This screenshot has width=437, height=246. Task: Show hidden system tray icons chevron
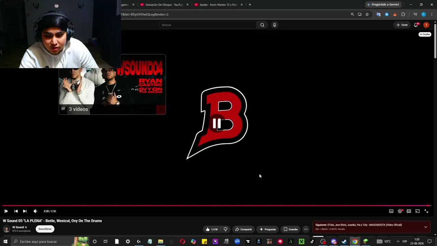[x=398, y=242]
